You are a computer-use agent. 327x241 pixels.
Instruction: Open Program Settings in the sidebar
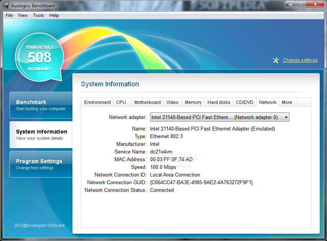click(x=41, y=164)
